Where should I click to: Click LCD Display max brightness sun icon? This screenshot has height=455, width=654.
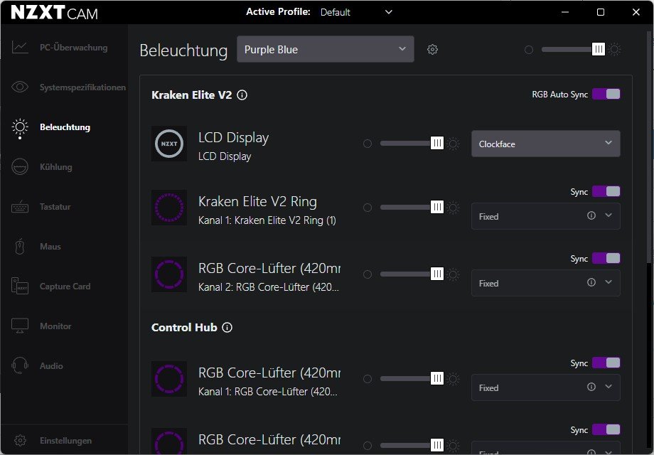pyautogui.click(x=453, y=144)
